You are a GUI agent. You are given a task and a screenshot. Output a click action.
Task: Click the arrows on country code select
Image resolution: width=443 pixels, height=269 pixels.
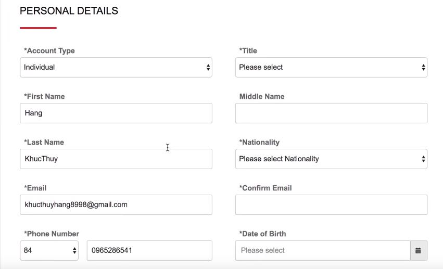point(74,250)
